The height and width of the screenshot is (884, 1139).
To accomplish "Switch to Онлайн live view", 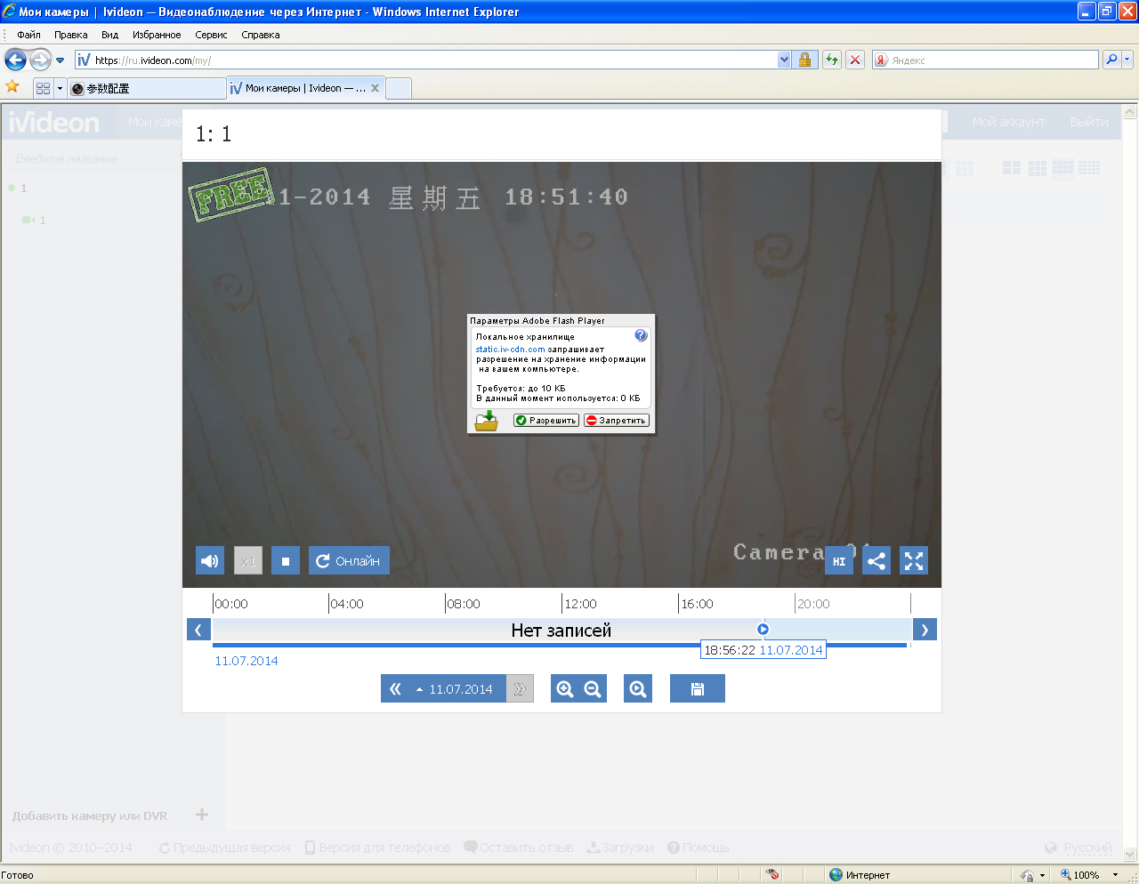I will 350,561.
